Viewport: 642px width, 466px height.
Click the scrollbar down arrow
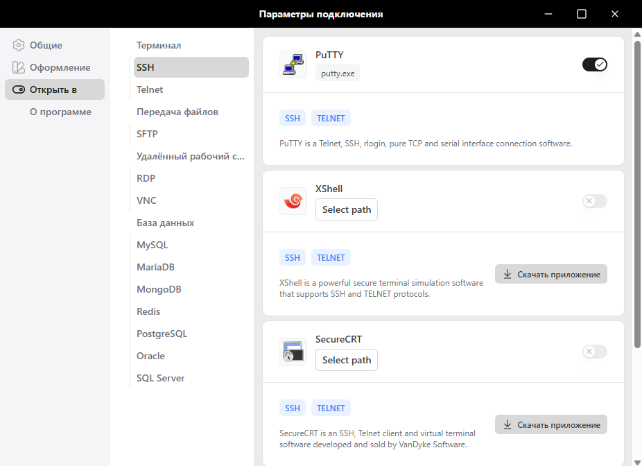[637, 463]
